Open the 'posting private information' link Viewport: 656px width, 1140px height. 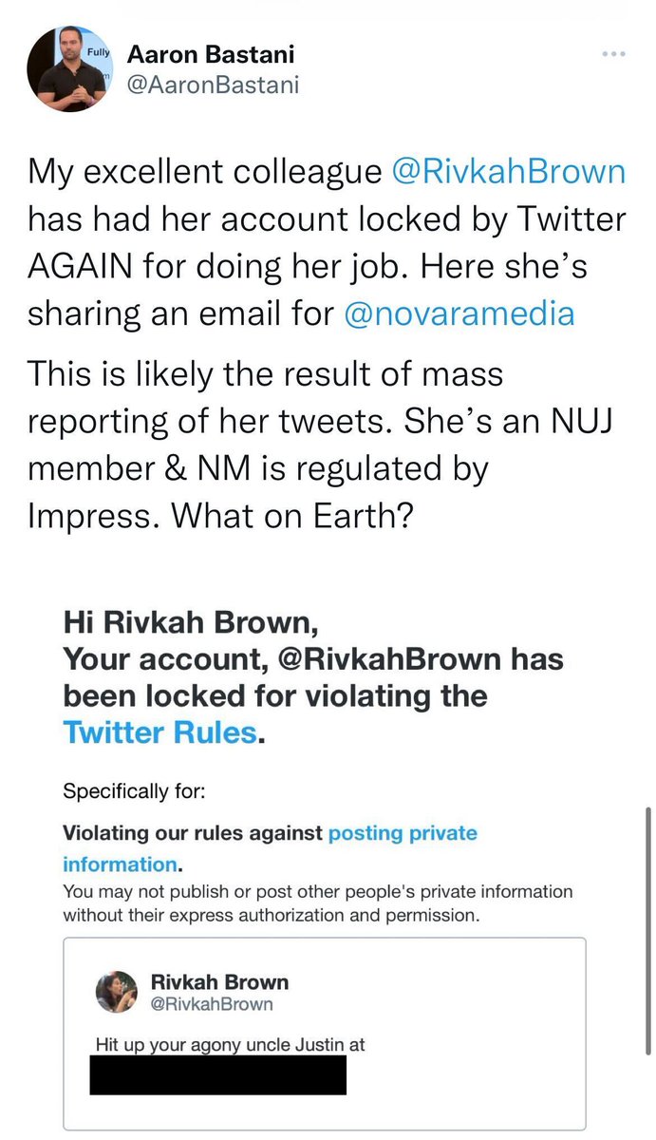pyautogui.click(x=402, y=833)
